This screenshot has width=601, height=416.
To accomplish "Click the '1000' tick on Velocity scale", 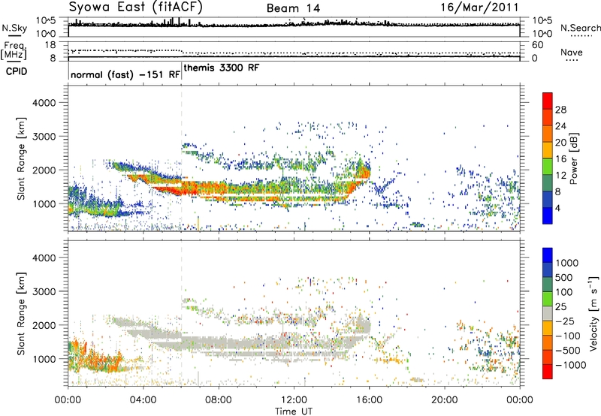I will (567, 263).
